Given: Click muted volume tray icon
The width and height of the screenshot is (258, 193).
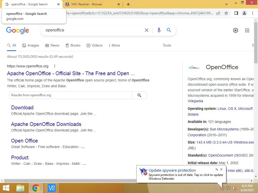Looking at the screenshot, I should point(234,188).
